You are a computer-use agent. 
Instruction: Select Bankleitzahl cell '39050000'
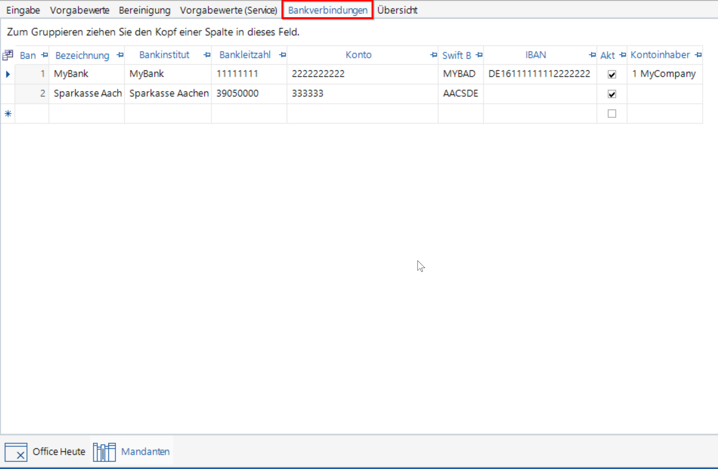click(249, 94)
